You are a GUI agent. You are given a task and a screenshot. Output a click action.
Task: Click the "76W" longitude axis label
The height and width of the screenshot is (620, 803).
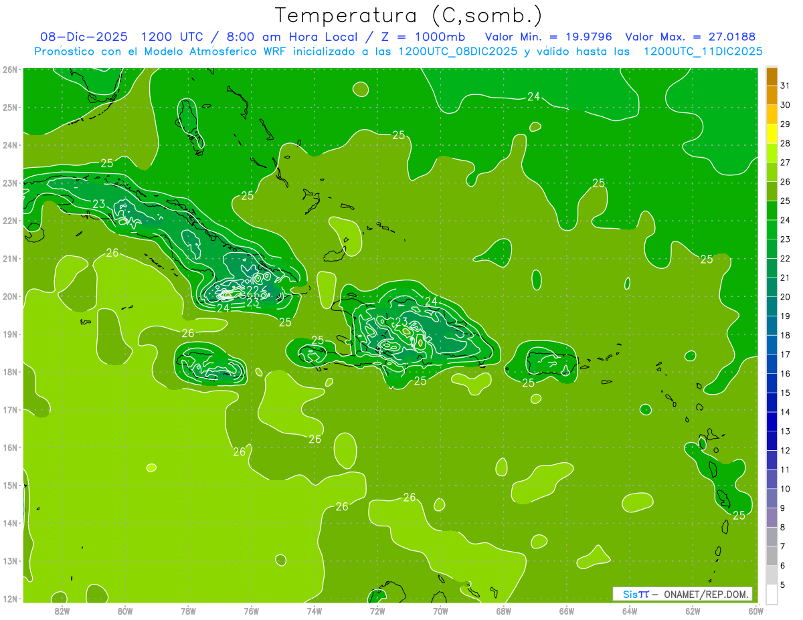pos(251,611)
